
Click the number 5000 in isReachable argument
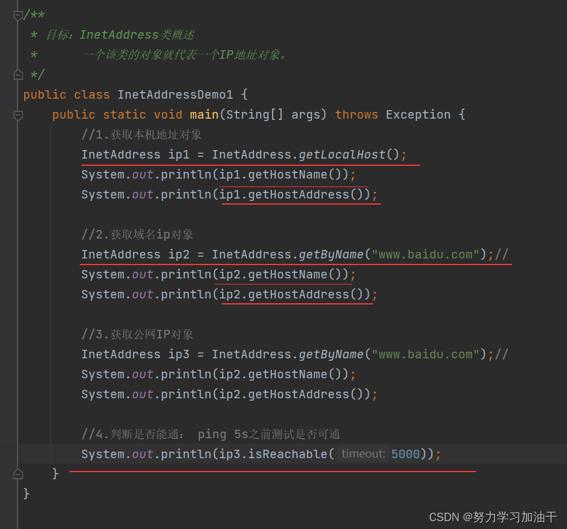pos(405,454)
